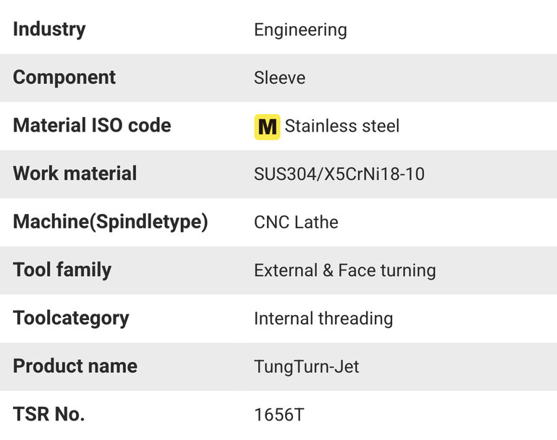The width and height of the screenshot is (557, 440).
Task: Click the gray Work material row background
Action: tap(278, 174)
